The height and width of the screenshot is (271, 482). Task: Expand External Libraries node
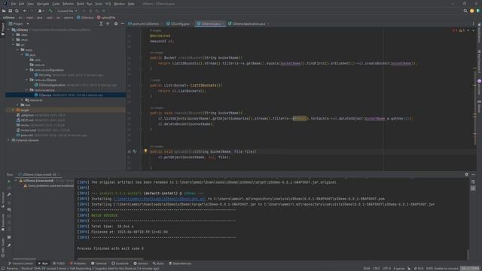[x=8, y=140]
